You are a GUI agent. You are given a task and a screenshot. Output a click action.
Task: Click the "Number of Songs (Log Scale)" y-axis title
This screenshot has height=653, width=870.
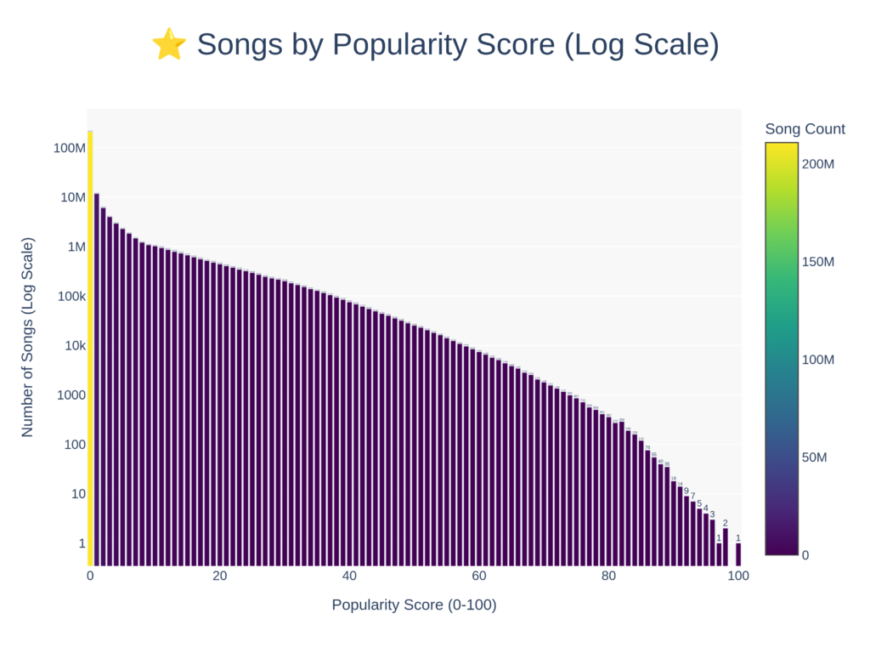(27, 338)
